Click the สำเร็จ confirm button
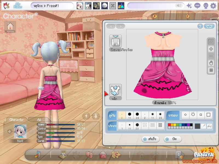Viewport: 219px width, 164px height. 150,139
